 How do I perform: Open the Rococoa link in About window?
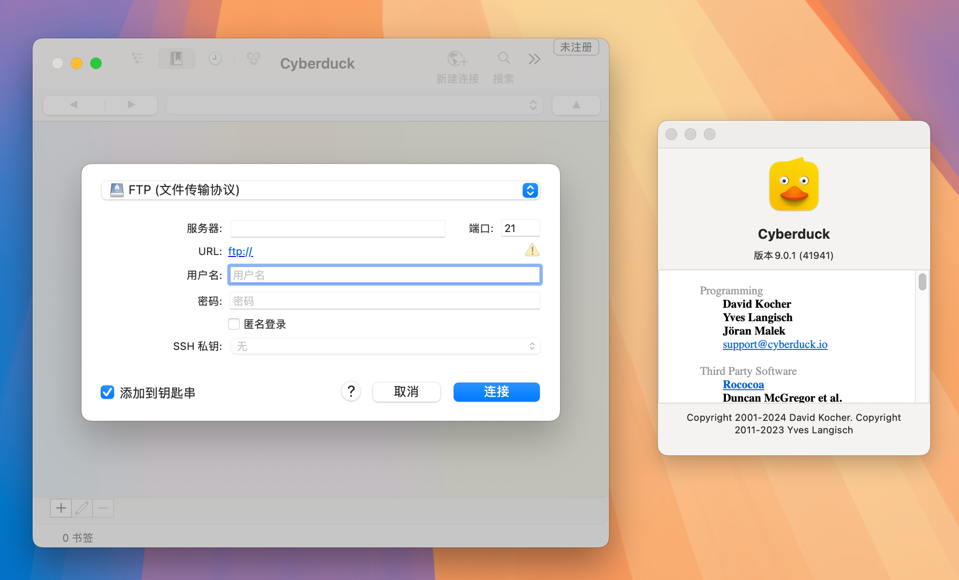[x=743, y=384]
